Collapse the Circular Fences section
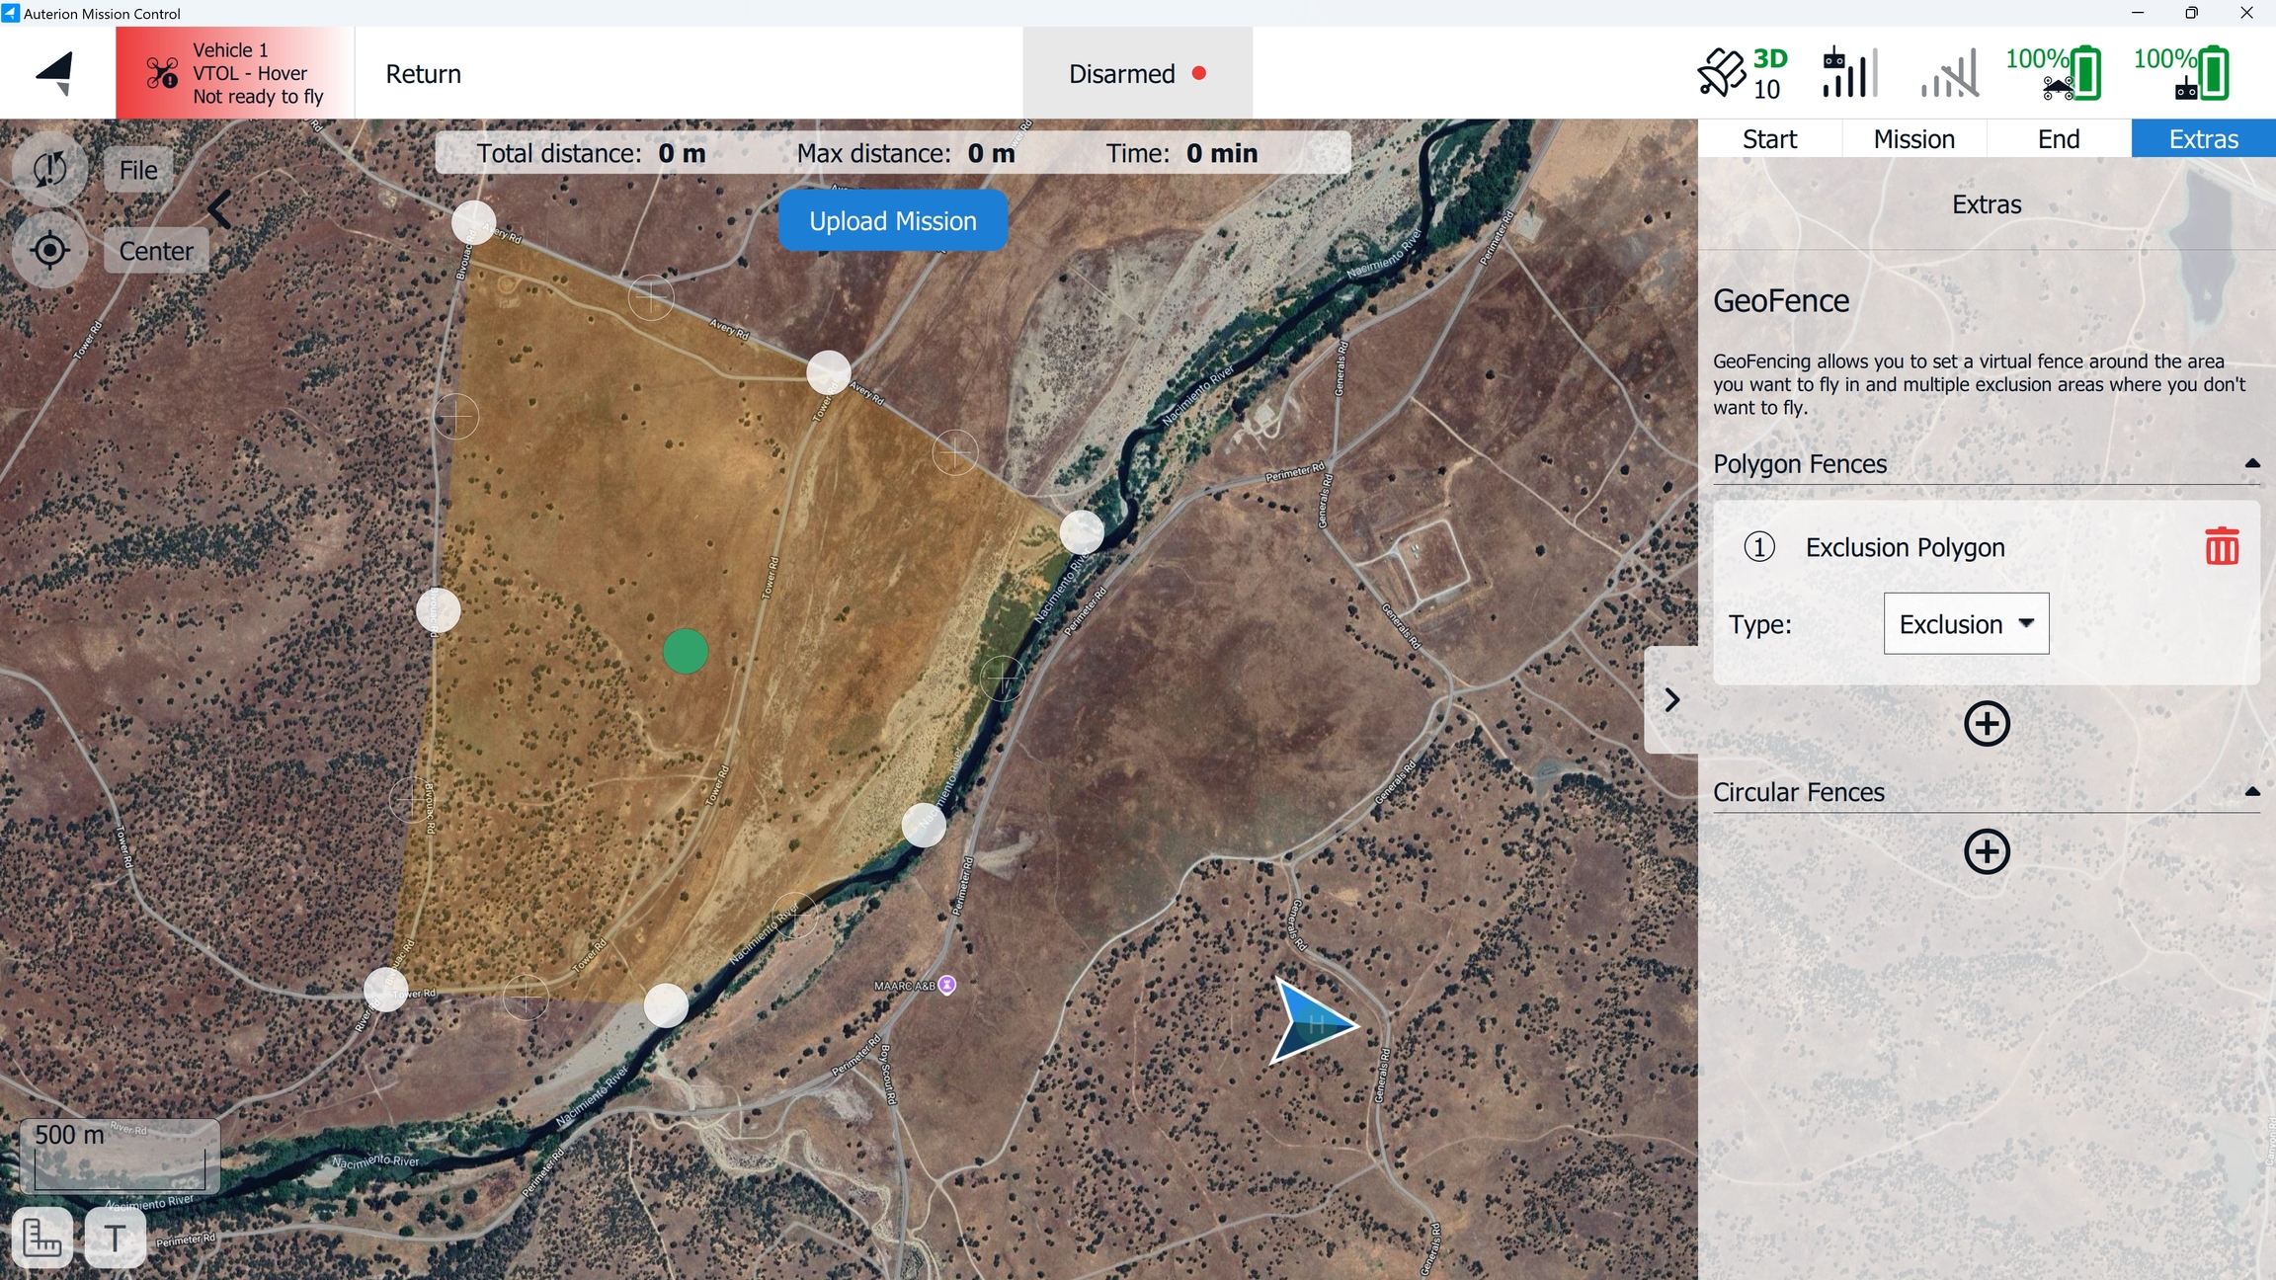 [2251, 791]
